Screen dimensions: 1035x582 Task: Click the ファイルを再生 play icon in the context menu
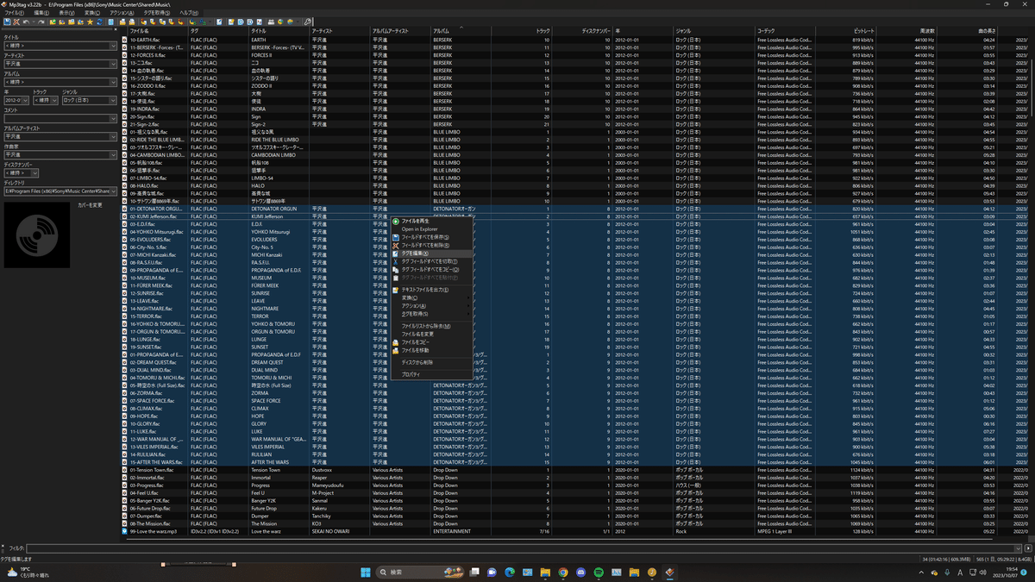[396, 222]
